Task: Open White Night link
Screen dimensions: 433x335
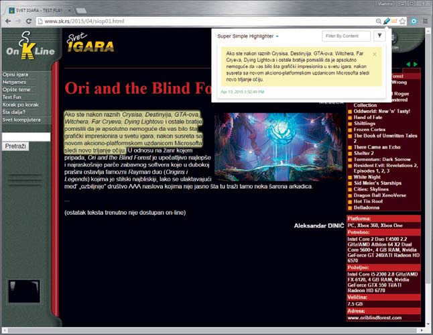Action: tap(367, 177)
